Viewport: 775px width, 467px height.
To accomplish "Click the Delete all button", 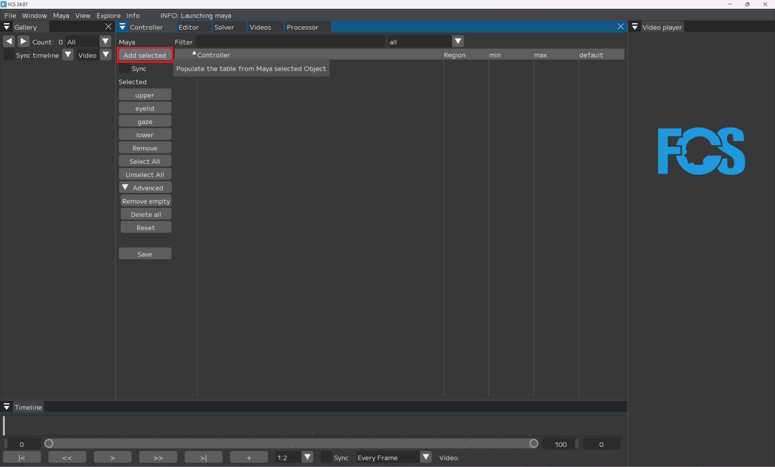I will (146, 214).
